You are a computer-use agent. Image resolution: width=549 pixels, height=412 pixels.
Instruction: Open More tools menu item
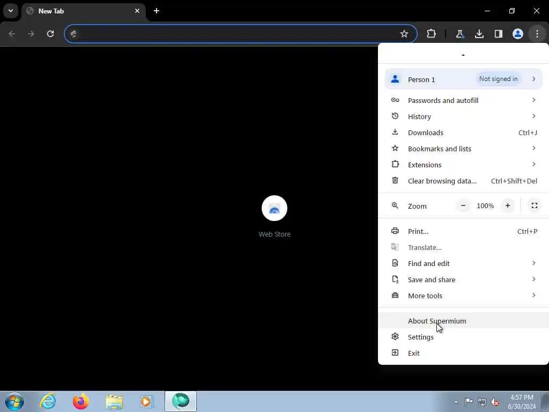pyautogui.click(x=463, y=296)
